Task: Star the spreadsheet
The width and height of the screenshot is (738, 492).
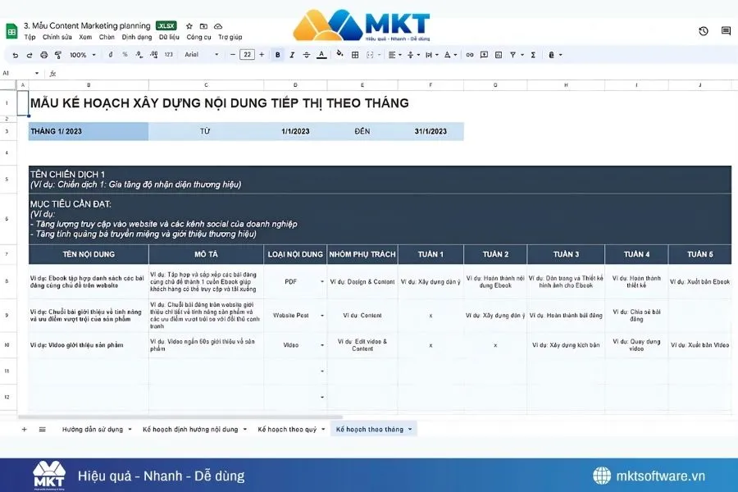Action: 187,25
